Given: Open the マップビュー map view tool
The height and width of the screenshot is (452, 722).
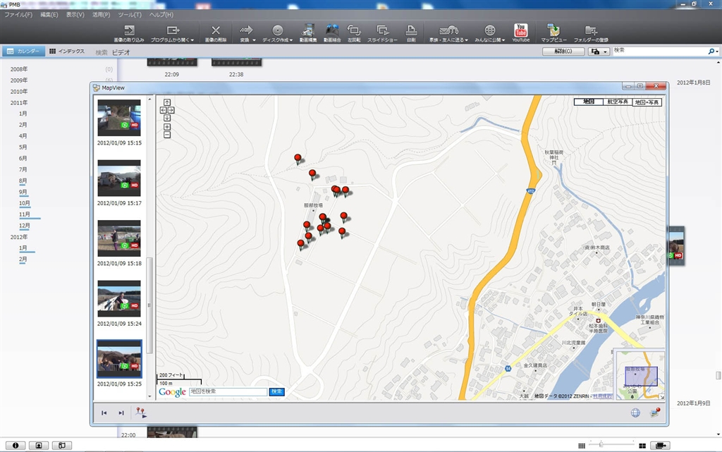Looking at the screenshot, I should click(554, 31).
